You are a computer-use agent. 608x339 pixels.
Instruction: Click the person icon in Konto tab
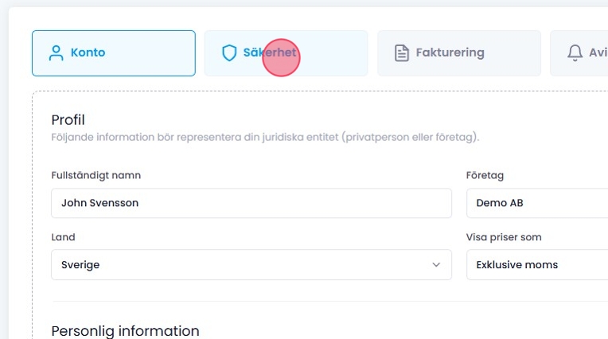pos(56,53)
